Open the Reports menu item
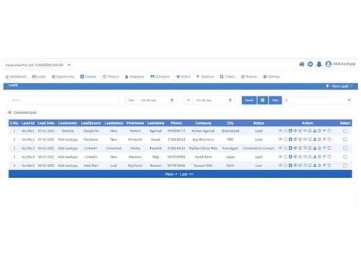 249,76
